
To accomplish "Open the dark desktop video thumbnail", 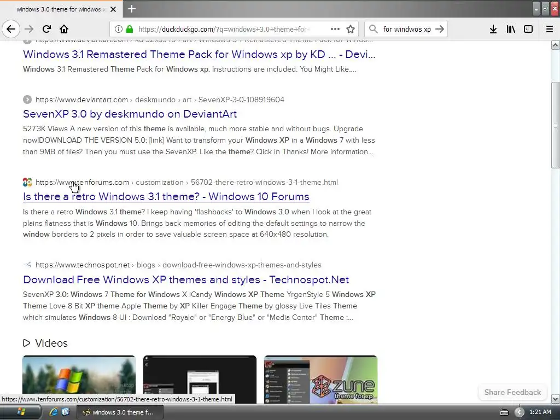I will click(x=200, y=380).
